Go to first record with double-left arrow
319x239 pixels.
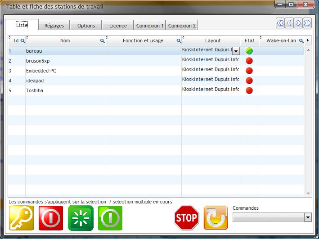click(280, 23)
